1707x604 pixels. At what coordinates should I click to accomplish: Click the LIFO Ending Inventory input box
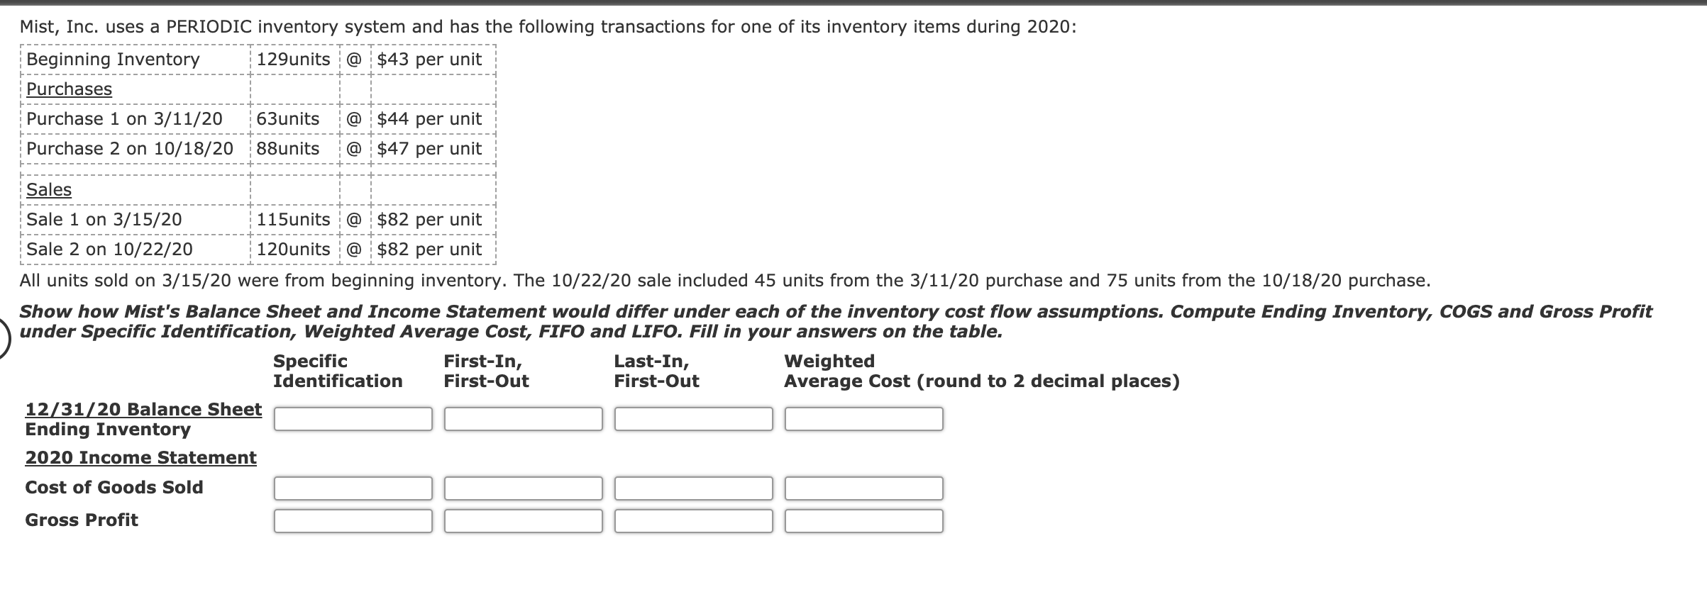693,419
